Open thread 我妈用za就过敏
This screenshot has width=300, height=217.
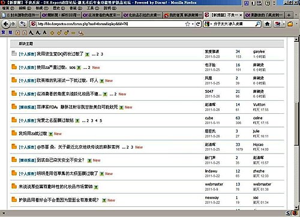[33, 134]
